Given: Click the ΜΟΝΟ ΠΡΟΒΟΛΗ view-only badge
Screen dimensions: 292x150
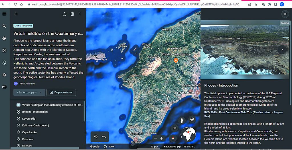Looking at the screenshot, I should click(x=23, y=26).
